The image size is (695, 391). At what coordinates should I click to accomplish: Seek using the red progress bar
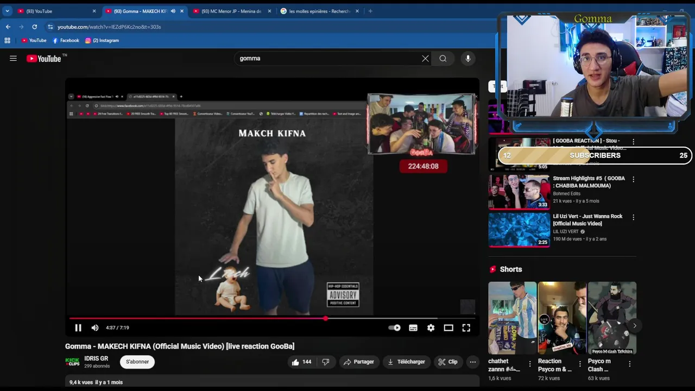point(273,319)
